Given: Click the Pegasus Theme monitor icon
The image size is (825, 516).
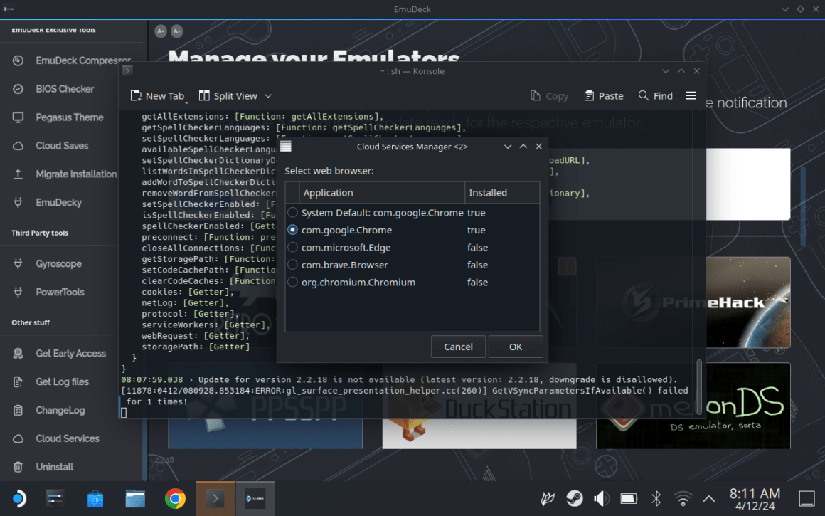Looking at the screenshot, I should pyautogui.click(x=18, y=117).
